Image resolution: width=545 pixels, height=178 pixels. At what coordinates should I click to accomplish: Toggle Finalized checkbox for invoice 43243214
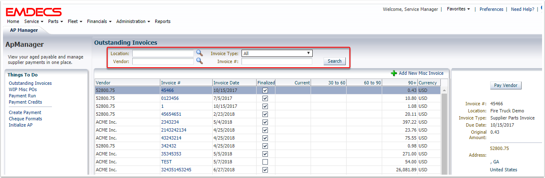click(265, 138)
